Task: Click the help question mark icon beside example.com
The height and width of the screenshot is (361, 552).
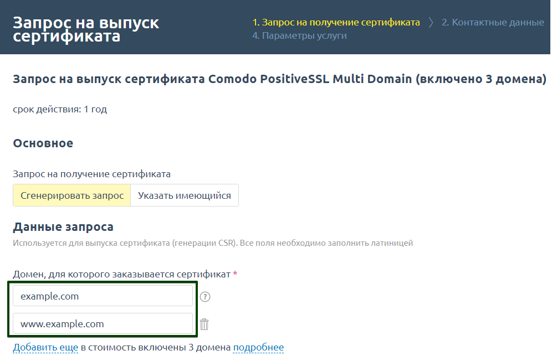Action: 205,297
